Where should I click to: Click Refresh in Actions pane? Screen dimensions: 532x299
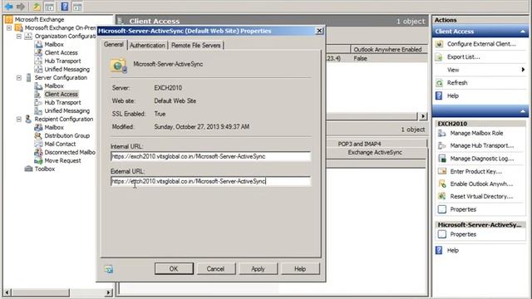457,83
